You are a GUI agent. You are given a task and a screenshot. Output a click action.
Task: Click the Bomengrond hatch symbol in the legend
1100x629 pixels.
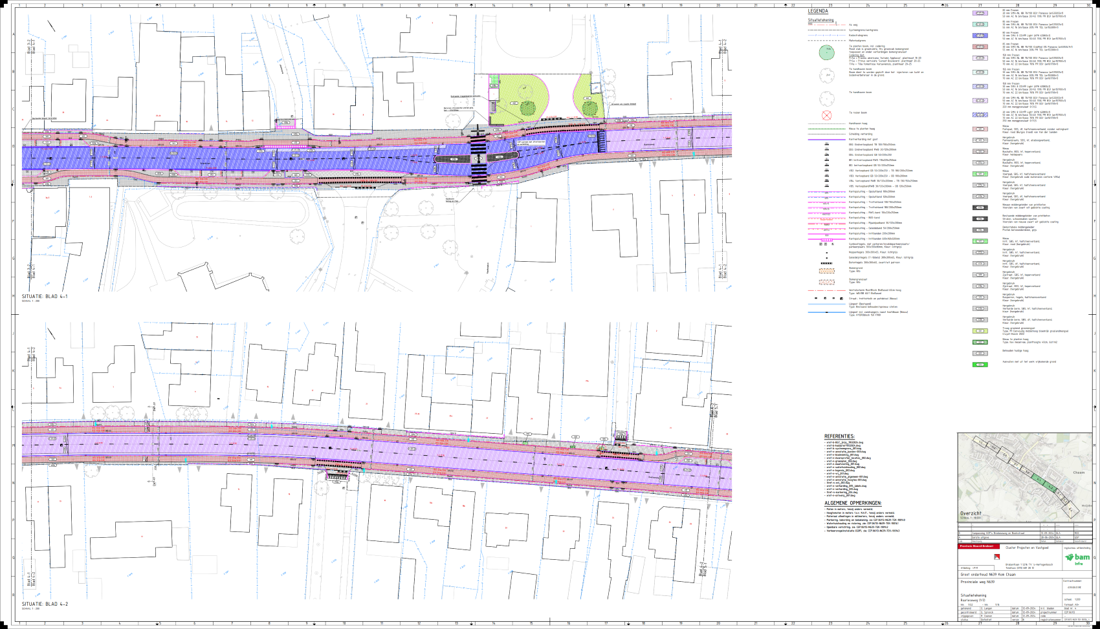pyautogui.click(x=826, y=272)
